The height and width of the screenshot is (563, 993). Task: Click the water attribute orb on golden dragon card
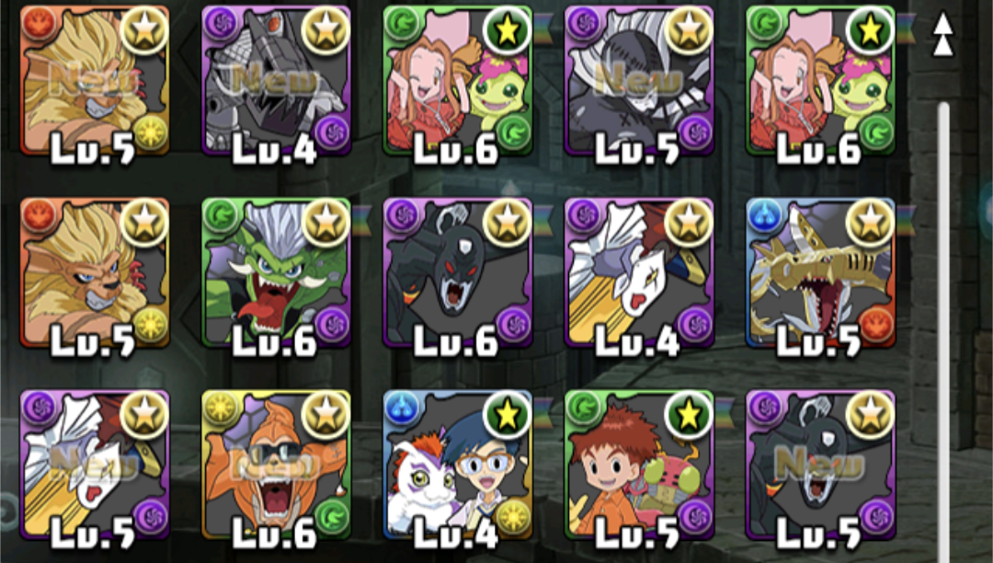[764, 216]
